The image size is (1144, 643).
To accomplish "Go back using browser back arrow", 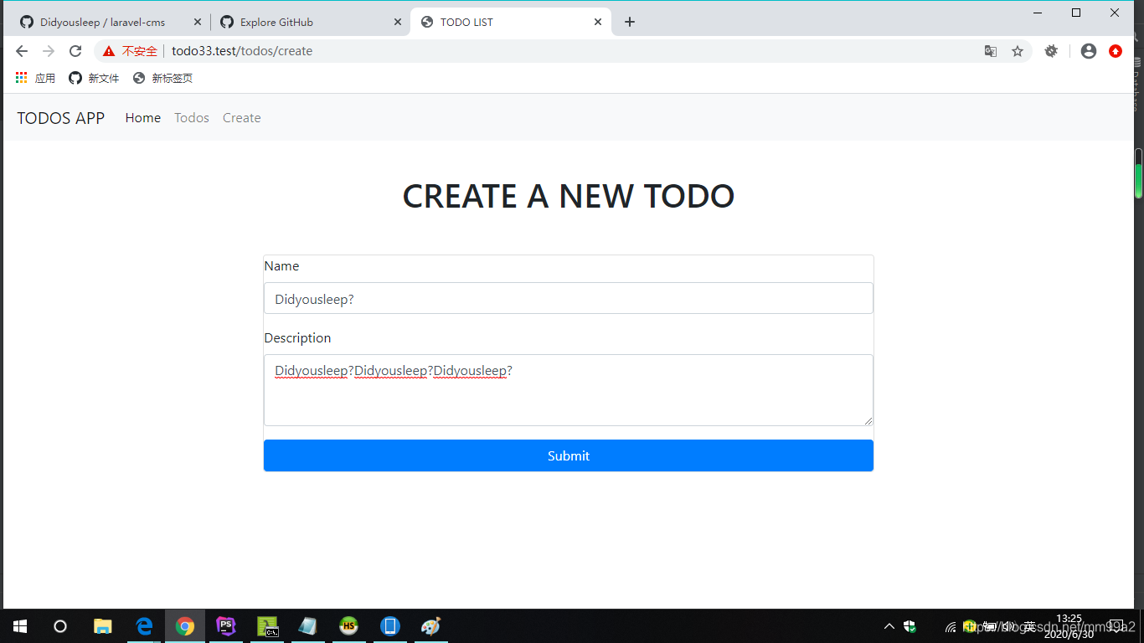I will tap(22, 51).
